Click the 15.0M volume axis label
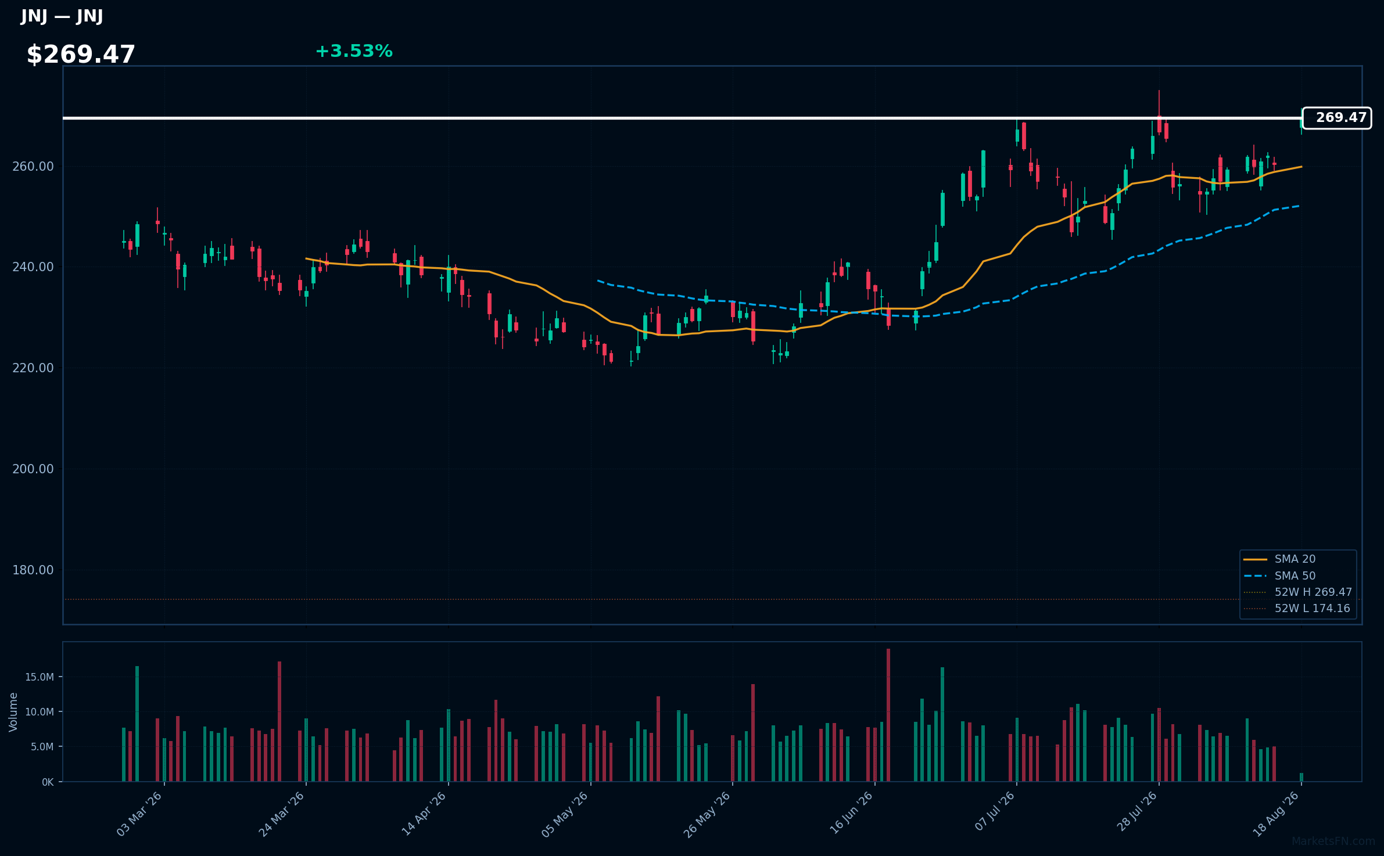 pyautogui.click(x=40, y=677)
